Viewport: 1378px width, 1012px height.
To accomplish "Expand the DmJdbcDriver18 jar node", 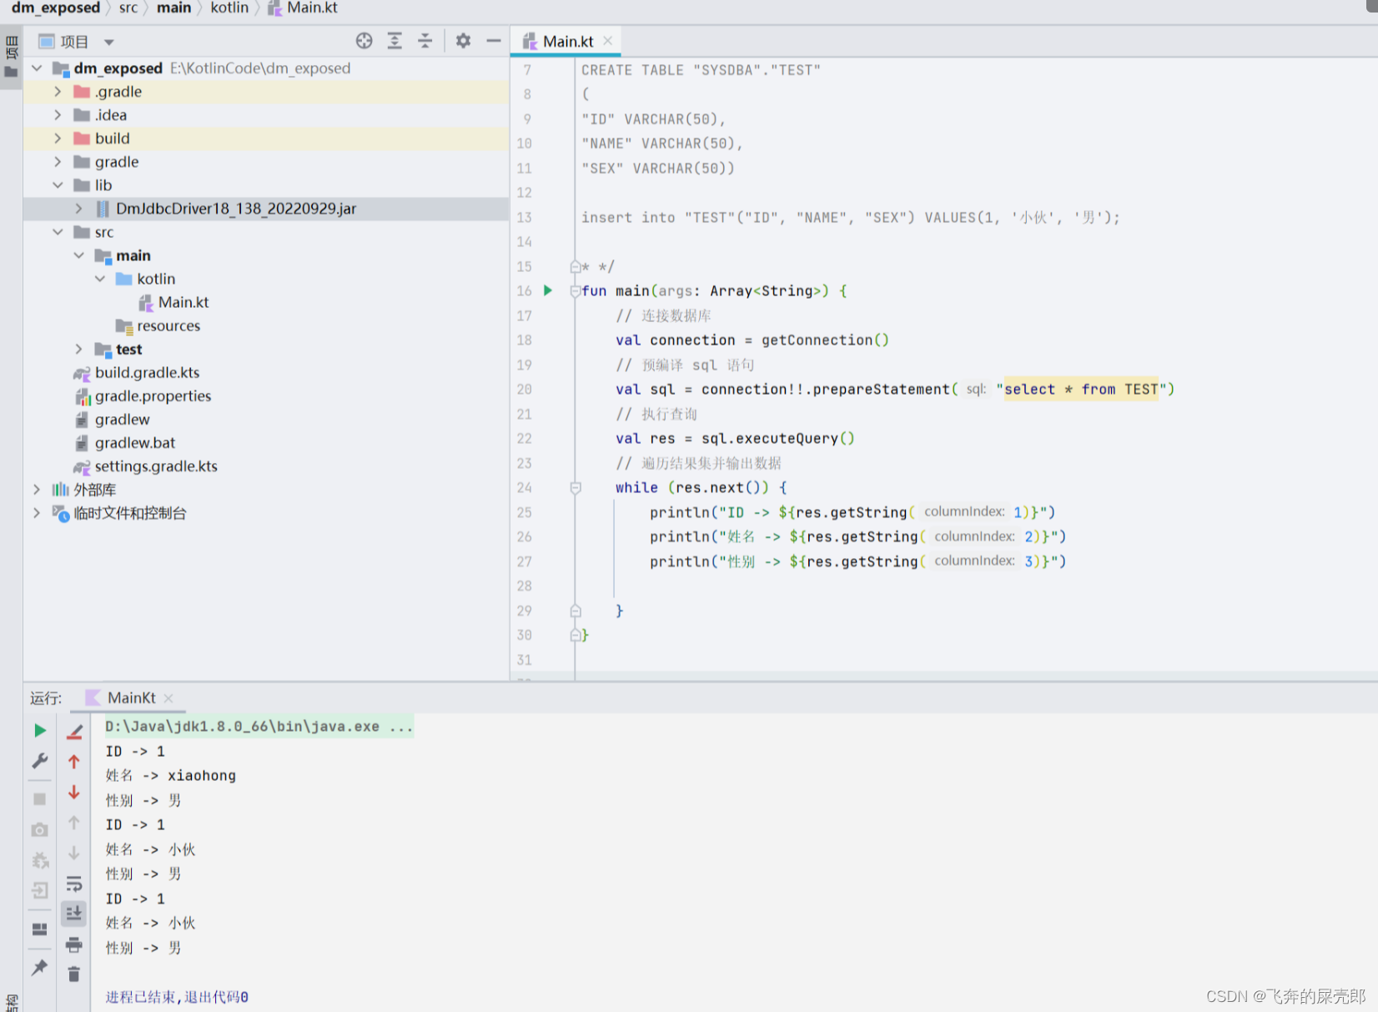I will pos(78,209).
